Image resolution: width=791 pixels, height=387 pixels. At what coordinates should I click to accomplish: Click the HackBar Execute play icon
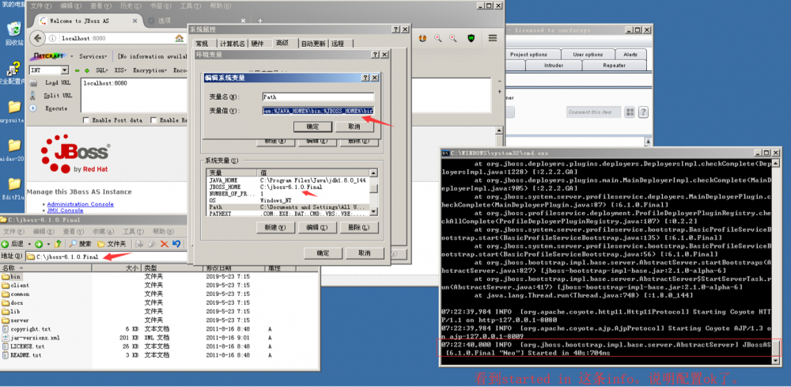33,108
